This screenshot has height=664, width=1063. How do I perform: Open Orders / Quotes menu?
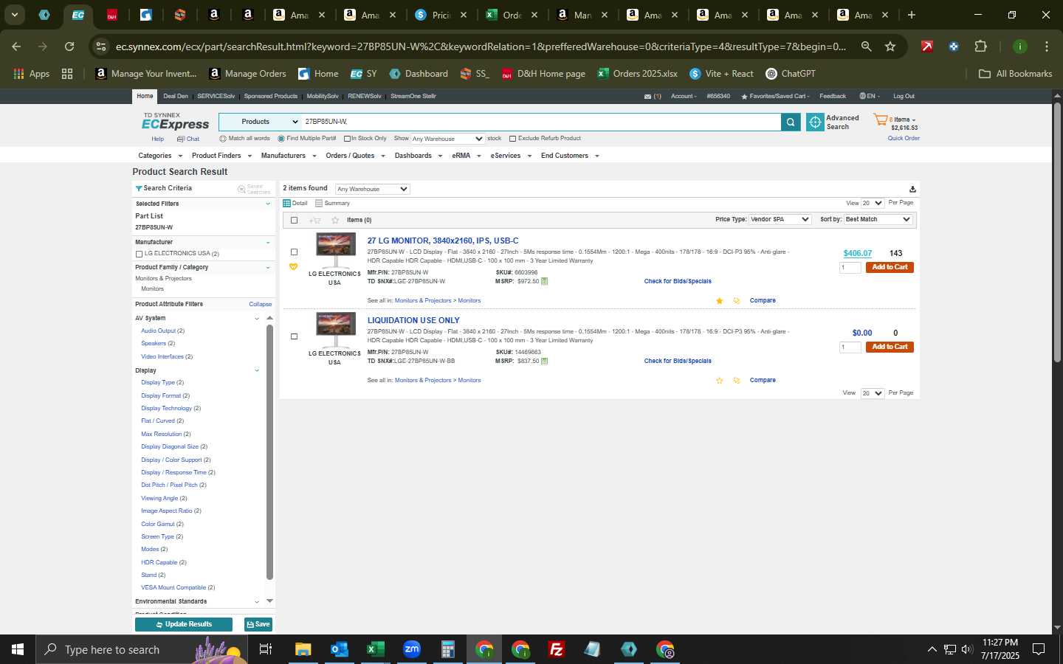[355, 156]
